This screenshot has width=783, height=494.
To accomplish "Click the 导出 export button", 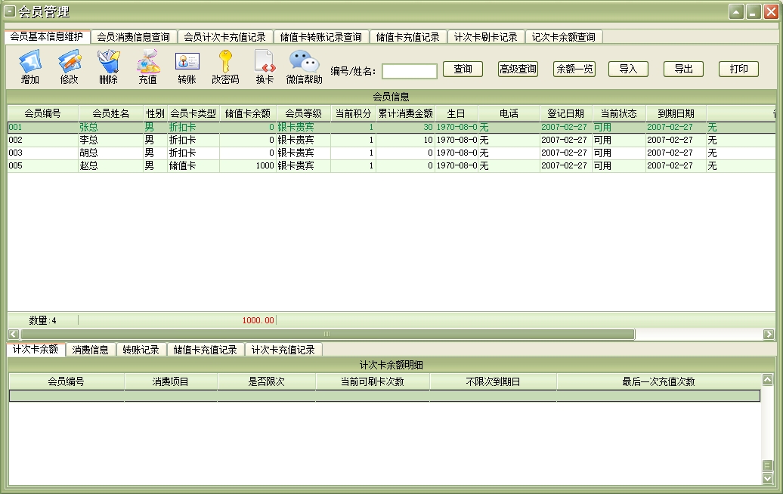I will (x=683, y=69).
